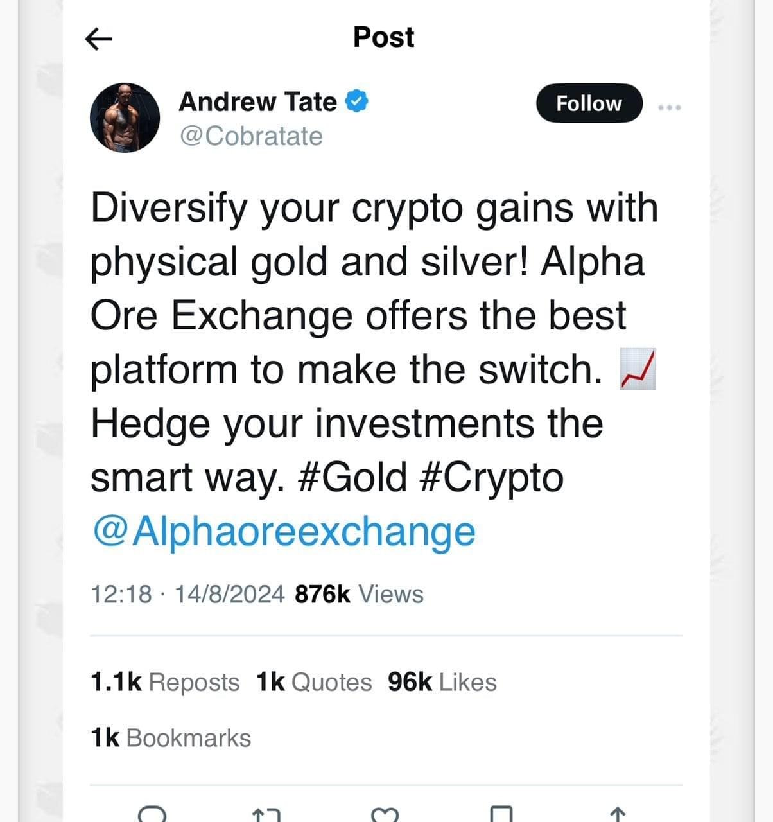Viewport: 773px width, 822px height.
Task: Tap the @Cobratate handle
Action: pos(250,136)
